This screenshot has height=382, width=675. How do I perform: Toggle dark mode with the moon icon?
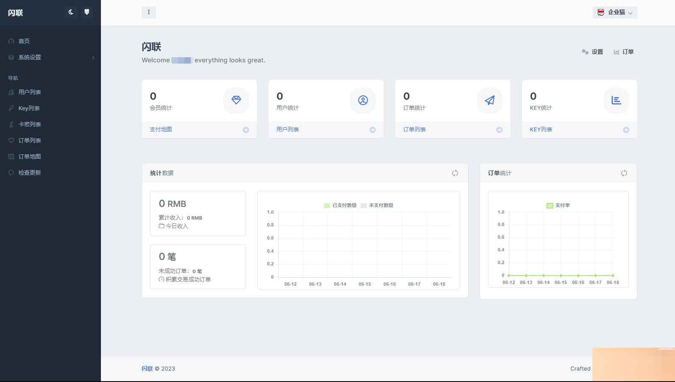[71, 12]
